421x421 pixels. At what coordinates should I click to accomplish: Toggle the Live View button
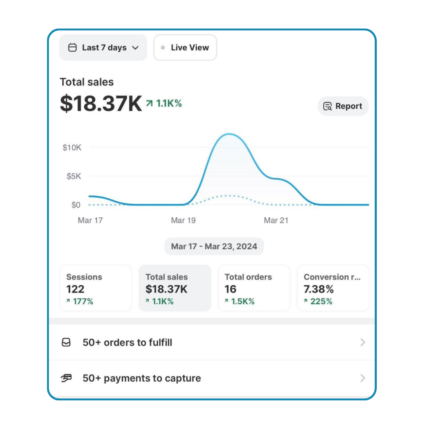click(185, 48)
